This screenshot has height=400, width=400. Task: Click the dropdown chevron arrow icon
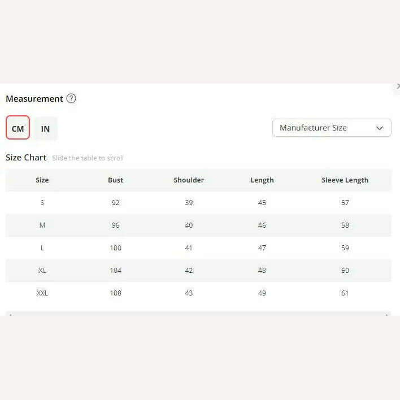380,128
